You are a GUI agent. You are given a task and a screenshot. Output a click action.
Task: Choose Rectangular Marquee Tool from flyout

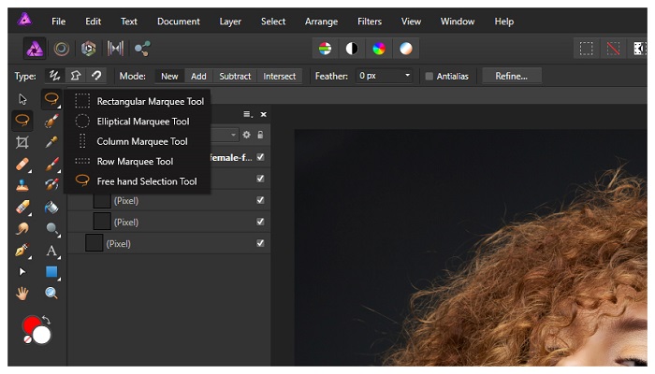(138, 101)
